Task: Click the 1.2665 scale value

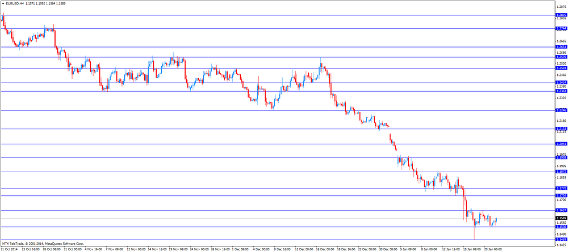Action: (561, 41)
